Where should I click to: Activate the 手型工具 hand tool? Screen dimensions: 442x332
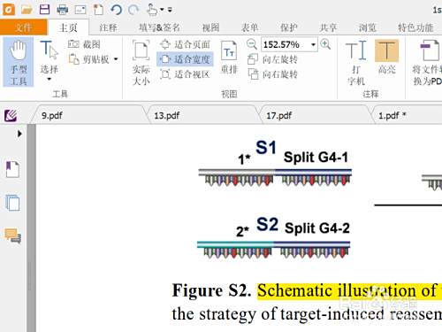[19, 62]
